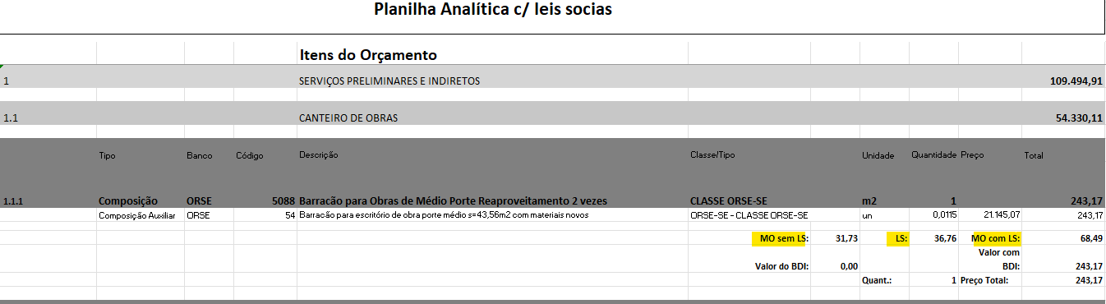Select the 'Valor do BDI:' label cell

(x=781, y=266)
